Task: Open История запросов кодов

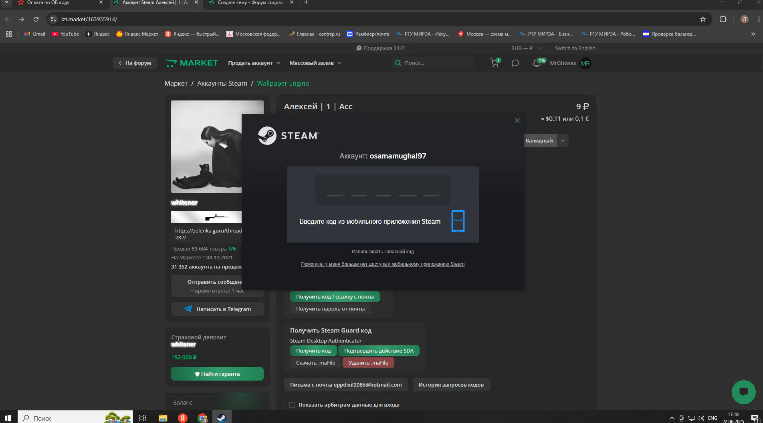Action: tap(451, 385)
